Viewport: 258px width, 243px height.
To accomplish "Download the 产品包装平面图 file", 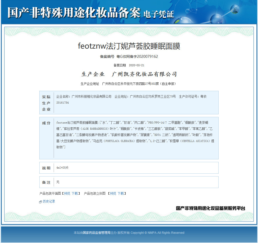I will click(x=75, y=193).
